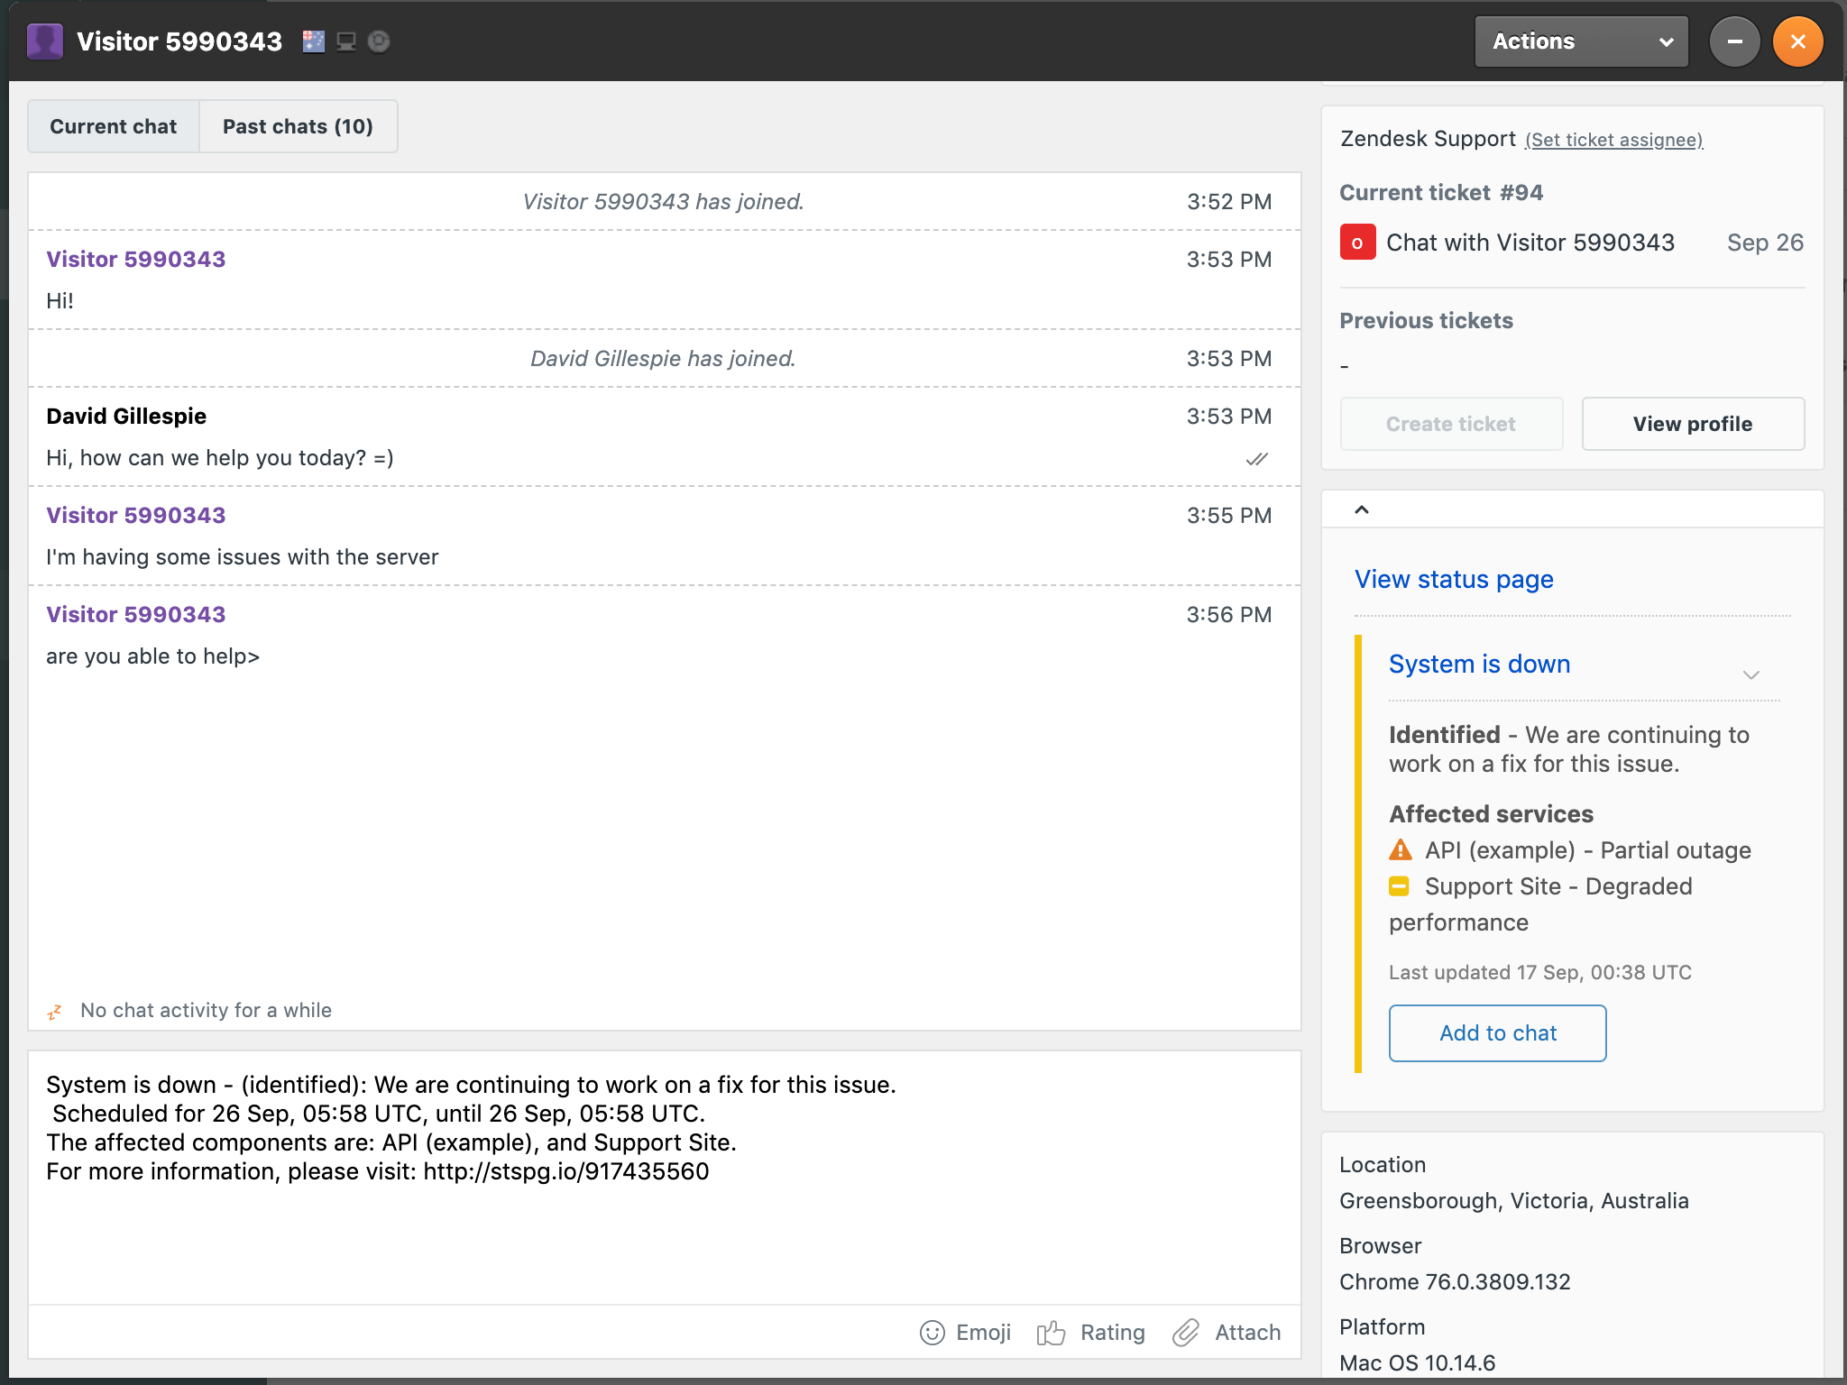
Task: Click the visitor avatar icon in header
Action: point(45,41)
